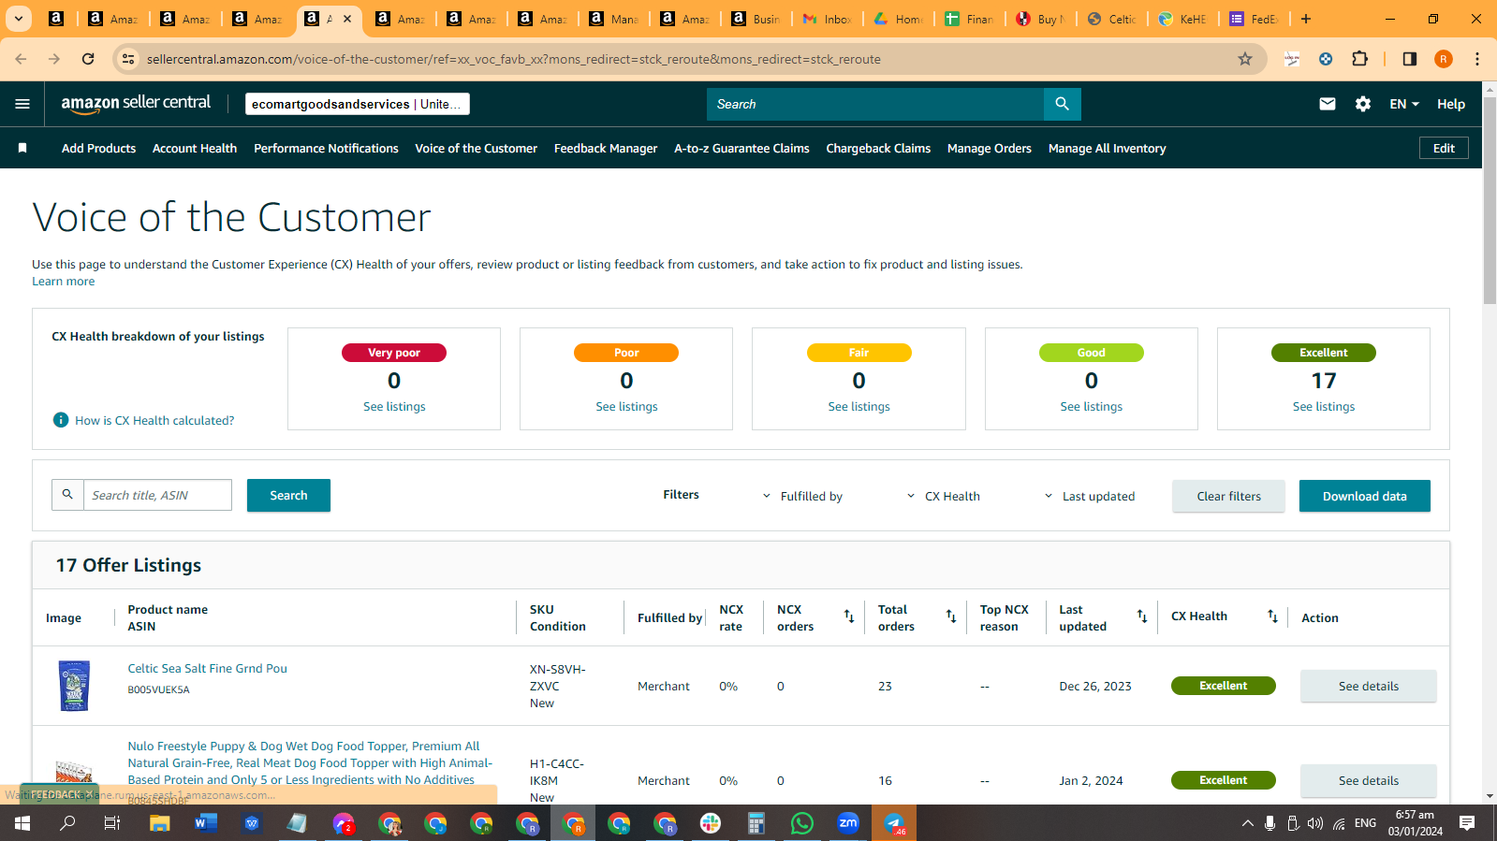Screen dimensions: 1497x841
Task: Switch to the FedEx browser tab
Action: (1255, 19)
